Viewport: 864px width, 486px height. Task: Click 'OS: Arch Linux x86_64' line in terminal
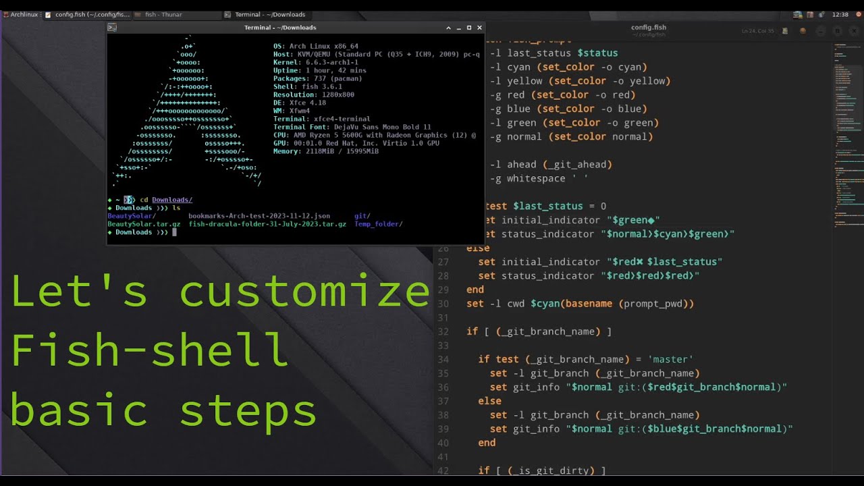(316, 46)
